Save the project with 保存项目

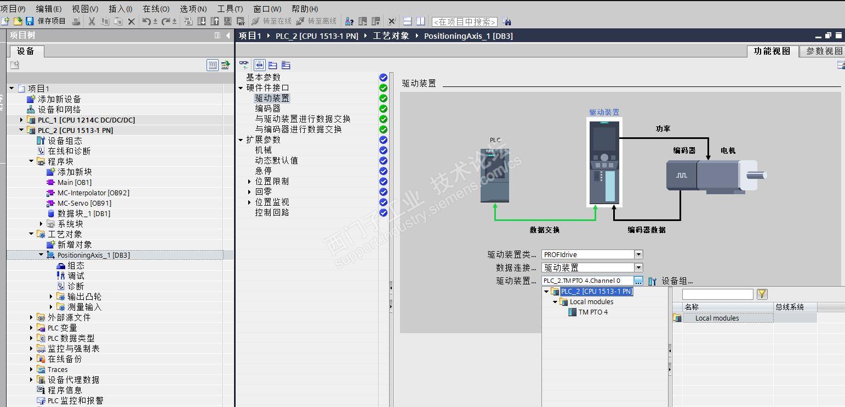coord(46,21)
